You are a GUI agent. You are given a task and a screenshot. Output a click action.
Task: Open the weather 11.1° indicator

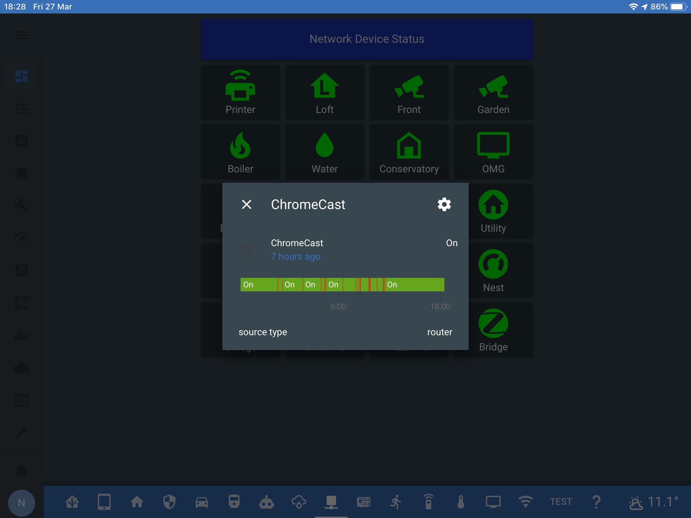tap(654, 502)
